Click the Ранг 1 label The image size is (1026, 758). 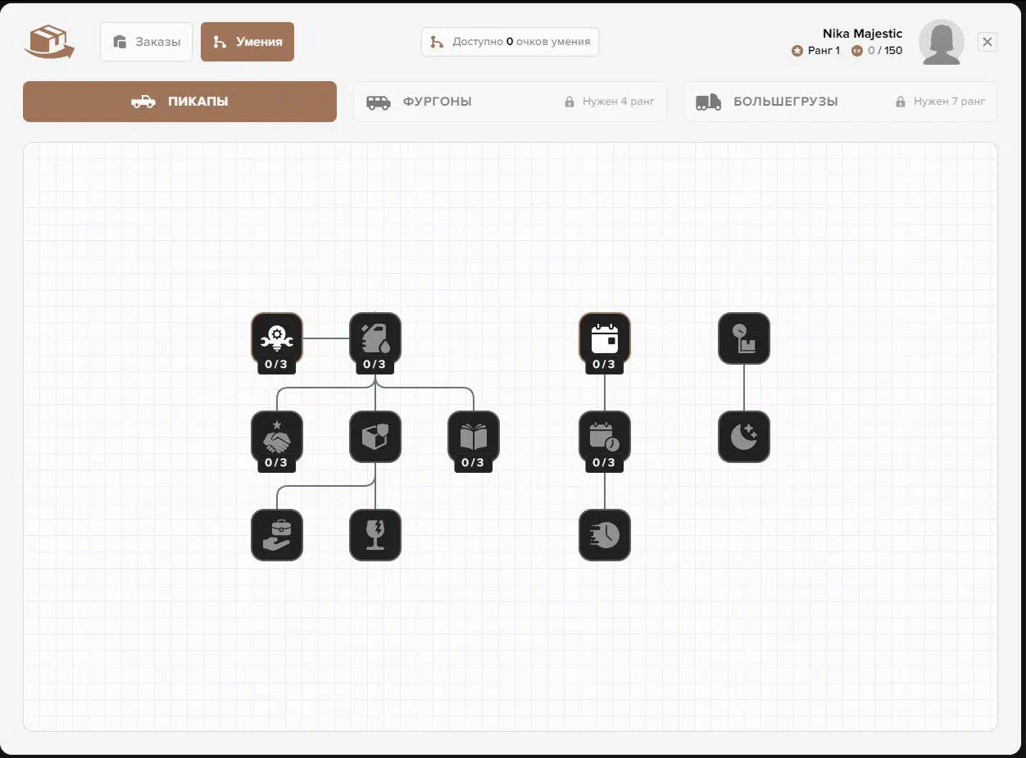click(x=824, y=51)
